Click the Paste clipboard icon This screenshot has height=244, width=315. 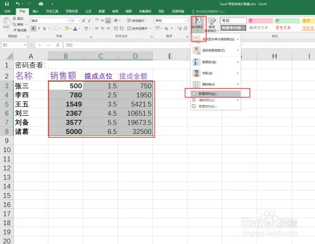tap(6, 21)
